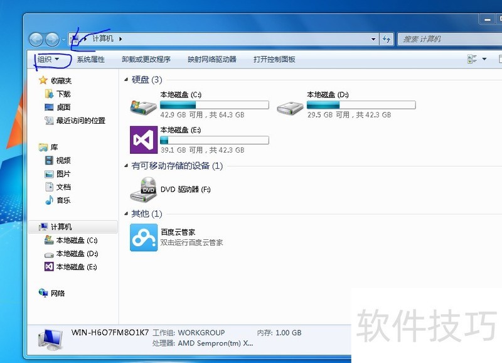The height and width of the screenshot is (363, 502).
Task: Collapse the 有可移动存储的设备 group
Action: click(127, 166)
